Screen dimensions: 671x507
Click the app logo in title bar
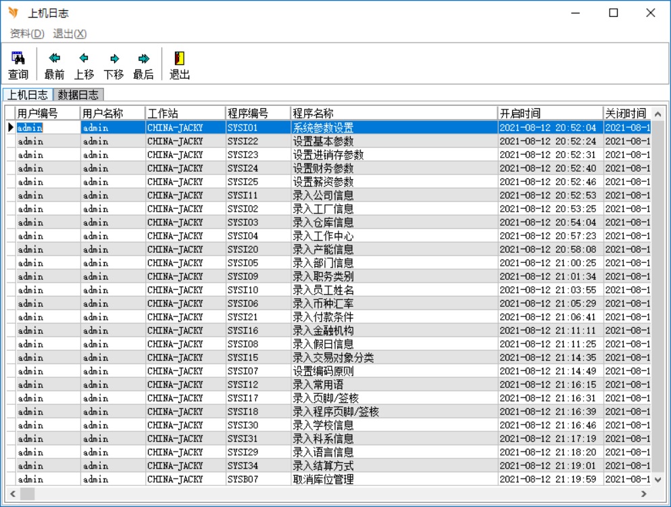[x=13, y=13]
